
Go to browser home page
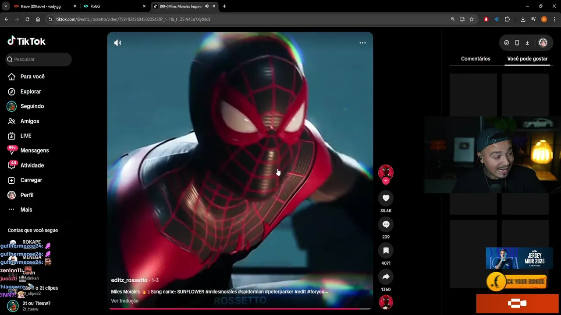point(38,19)
